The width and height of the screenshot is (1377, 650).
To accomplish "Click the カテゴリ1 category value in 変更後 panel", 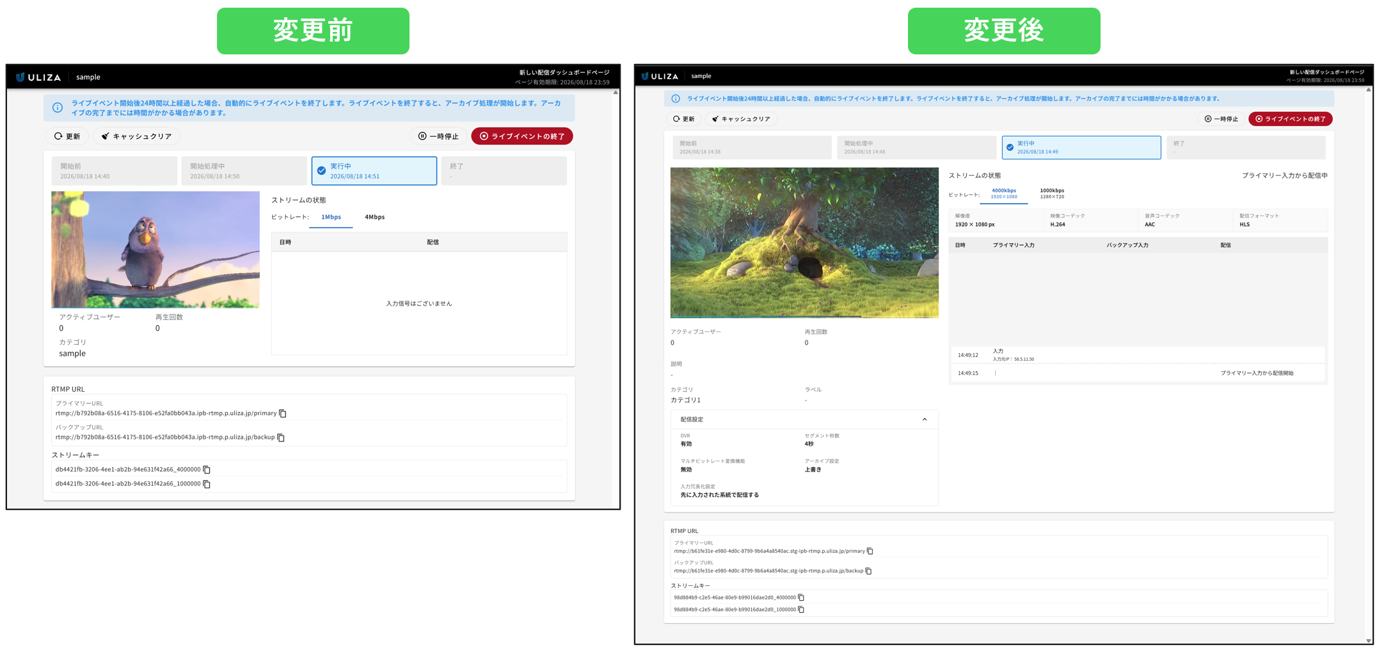I will pyautogui.click(x=685, y=400).
